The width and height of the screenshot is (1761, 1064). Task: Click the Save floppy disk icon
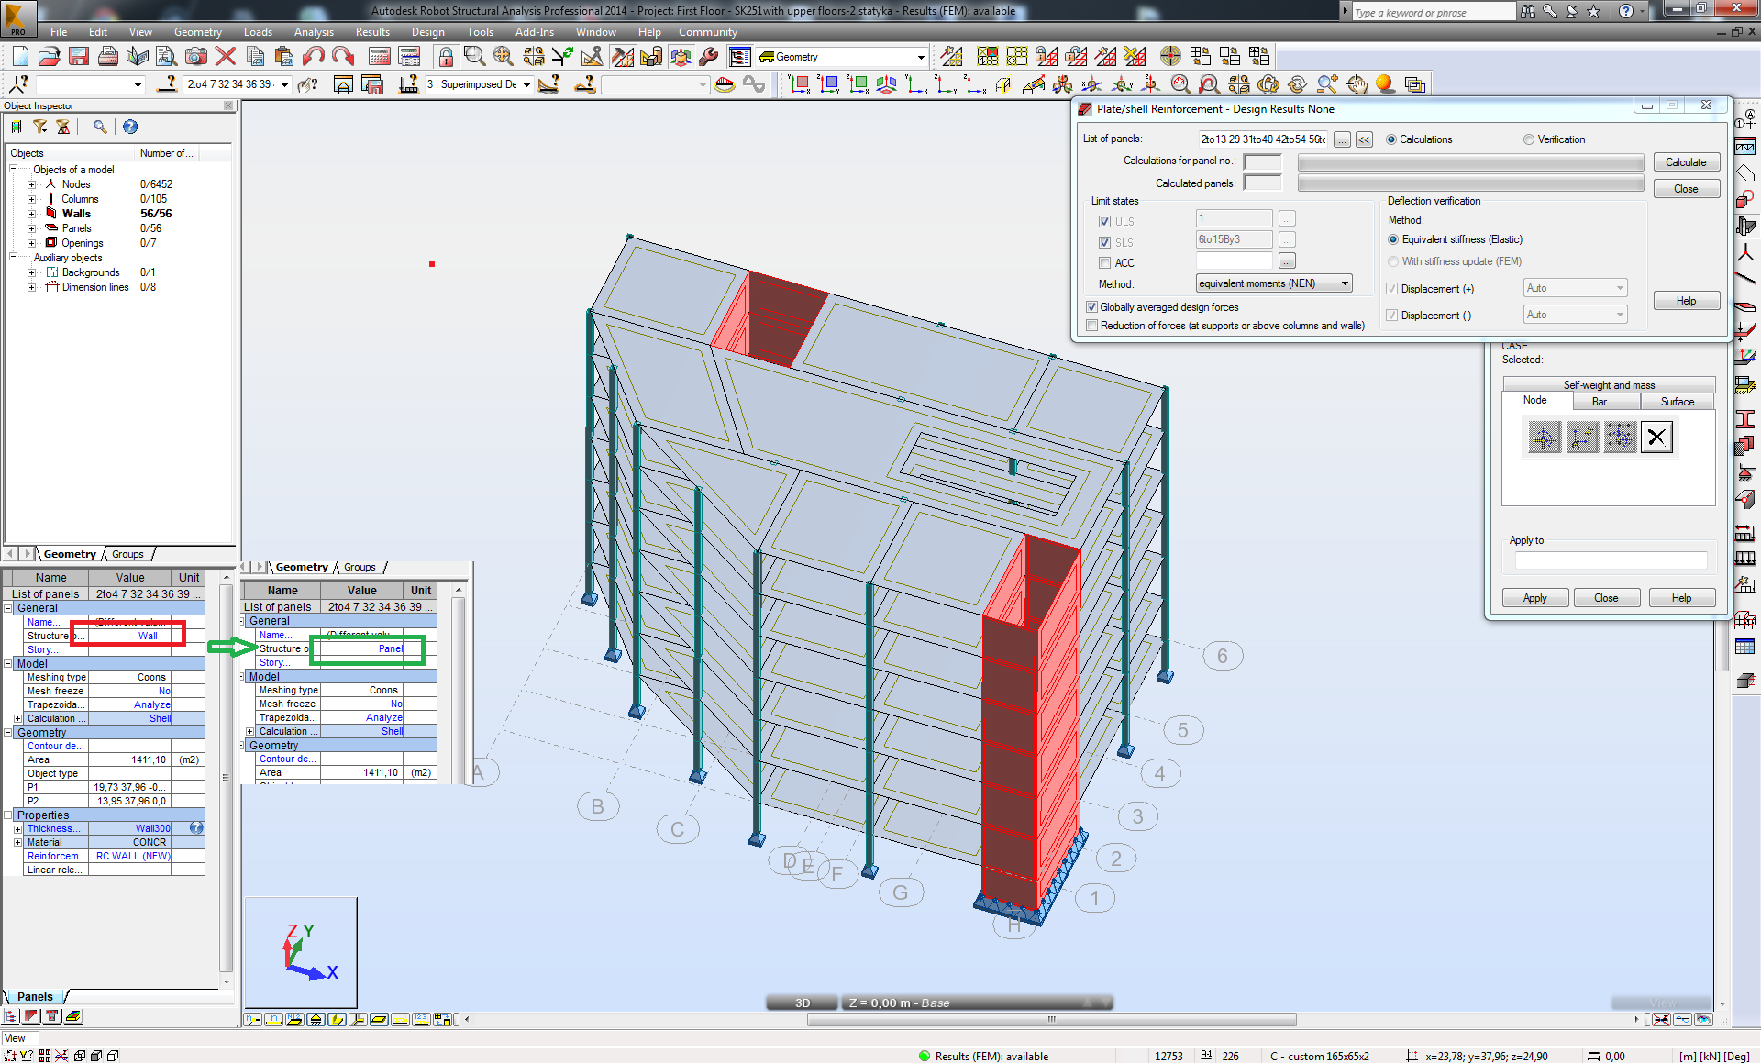79,57
